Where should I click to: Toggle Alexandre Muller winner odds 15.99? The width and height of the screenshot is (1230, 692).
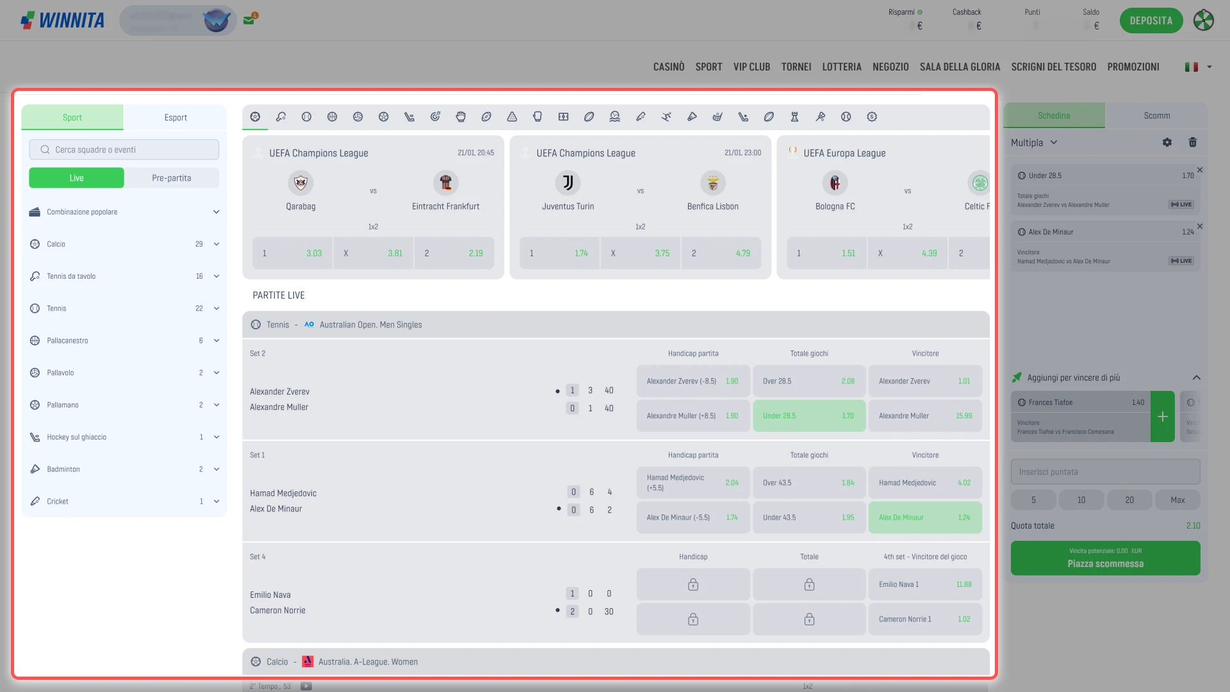[925, 416]
